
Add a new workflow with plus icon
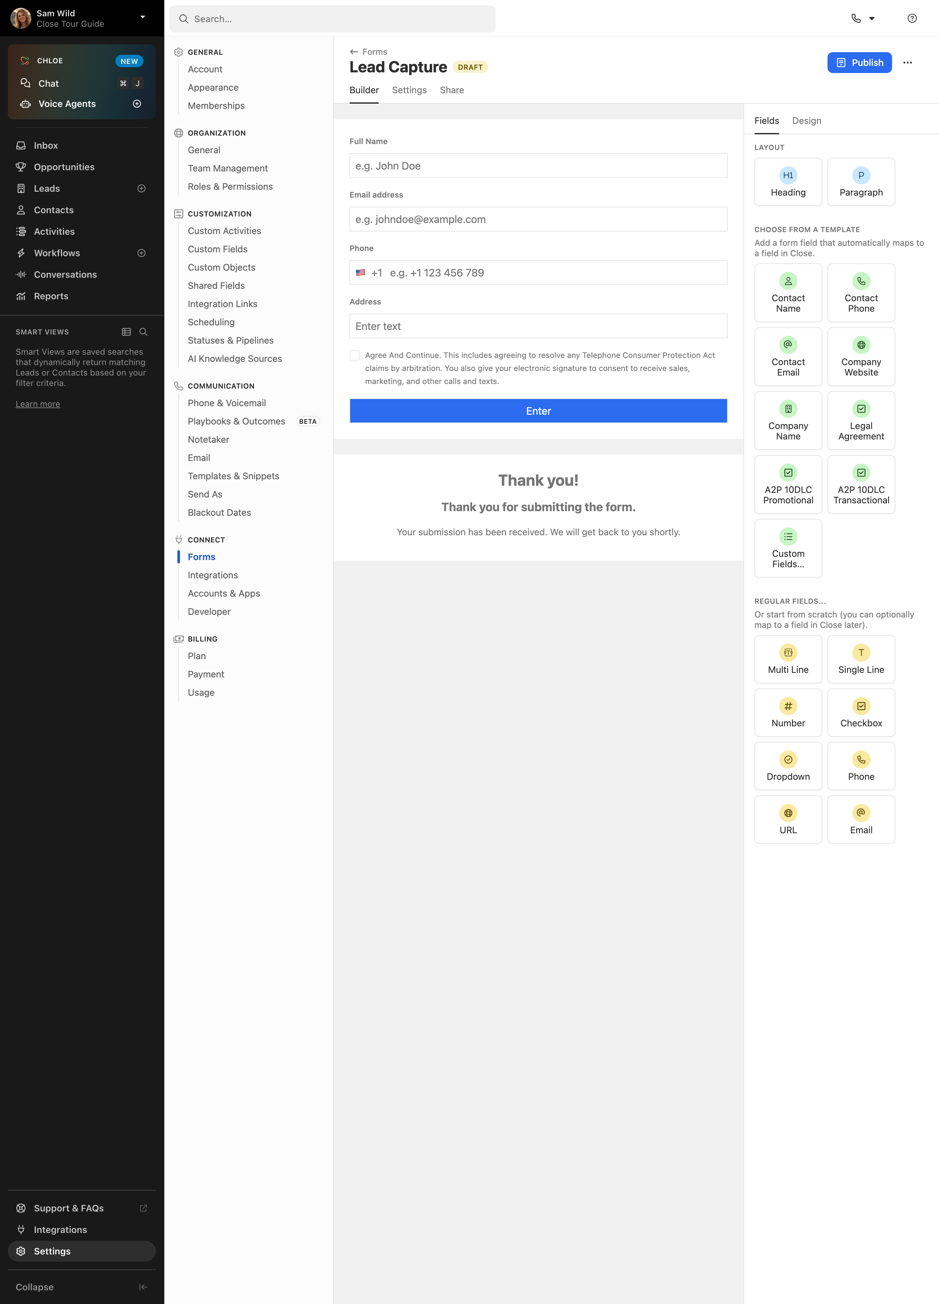coord(142,253)
